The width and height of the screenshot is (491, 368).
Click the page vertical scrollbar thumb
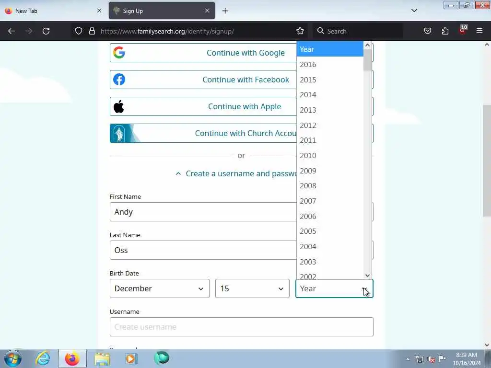coord(487,161)
